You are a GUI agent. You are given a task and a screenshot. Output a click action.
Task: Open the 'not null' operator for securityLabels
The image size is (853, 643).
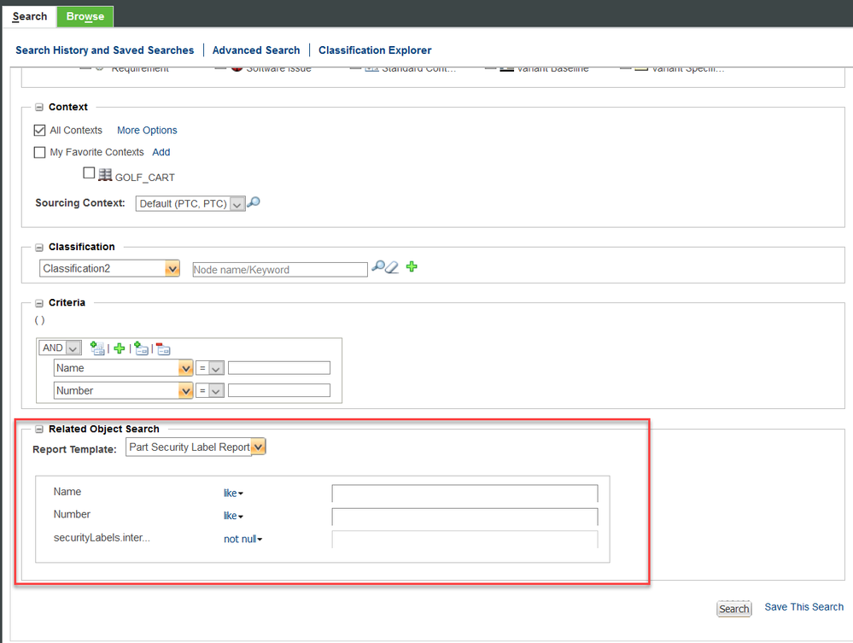242,540
